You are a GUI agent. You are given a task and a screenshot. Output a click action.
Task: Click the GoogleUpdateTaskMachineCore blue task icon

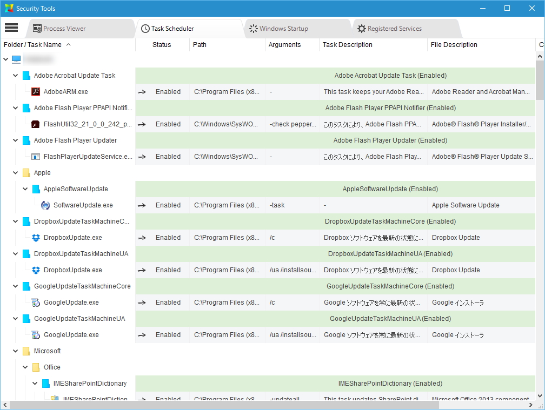coord(26,286)
